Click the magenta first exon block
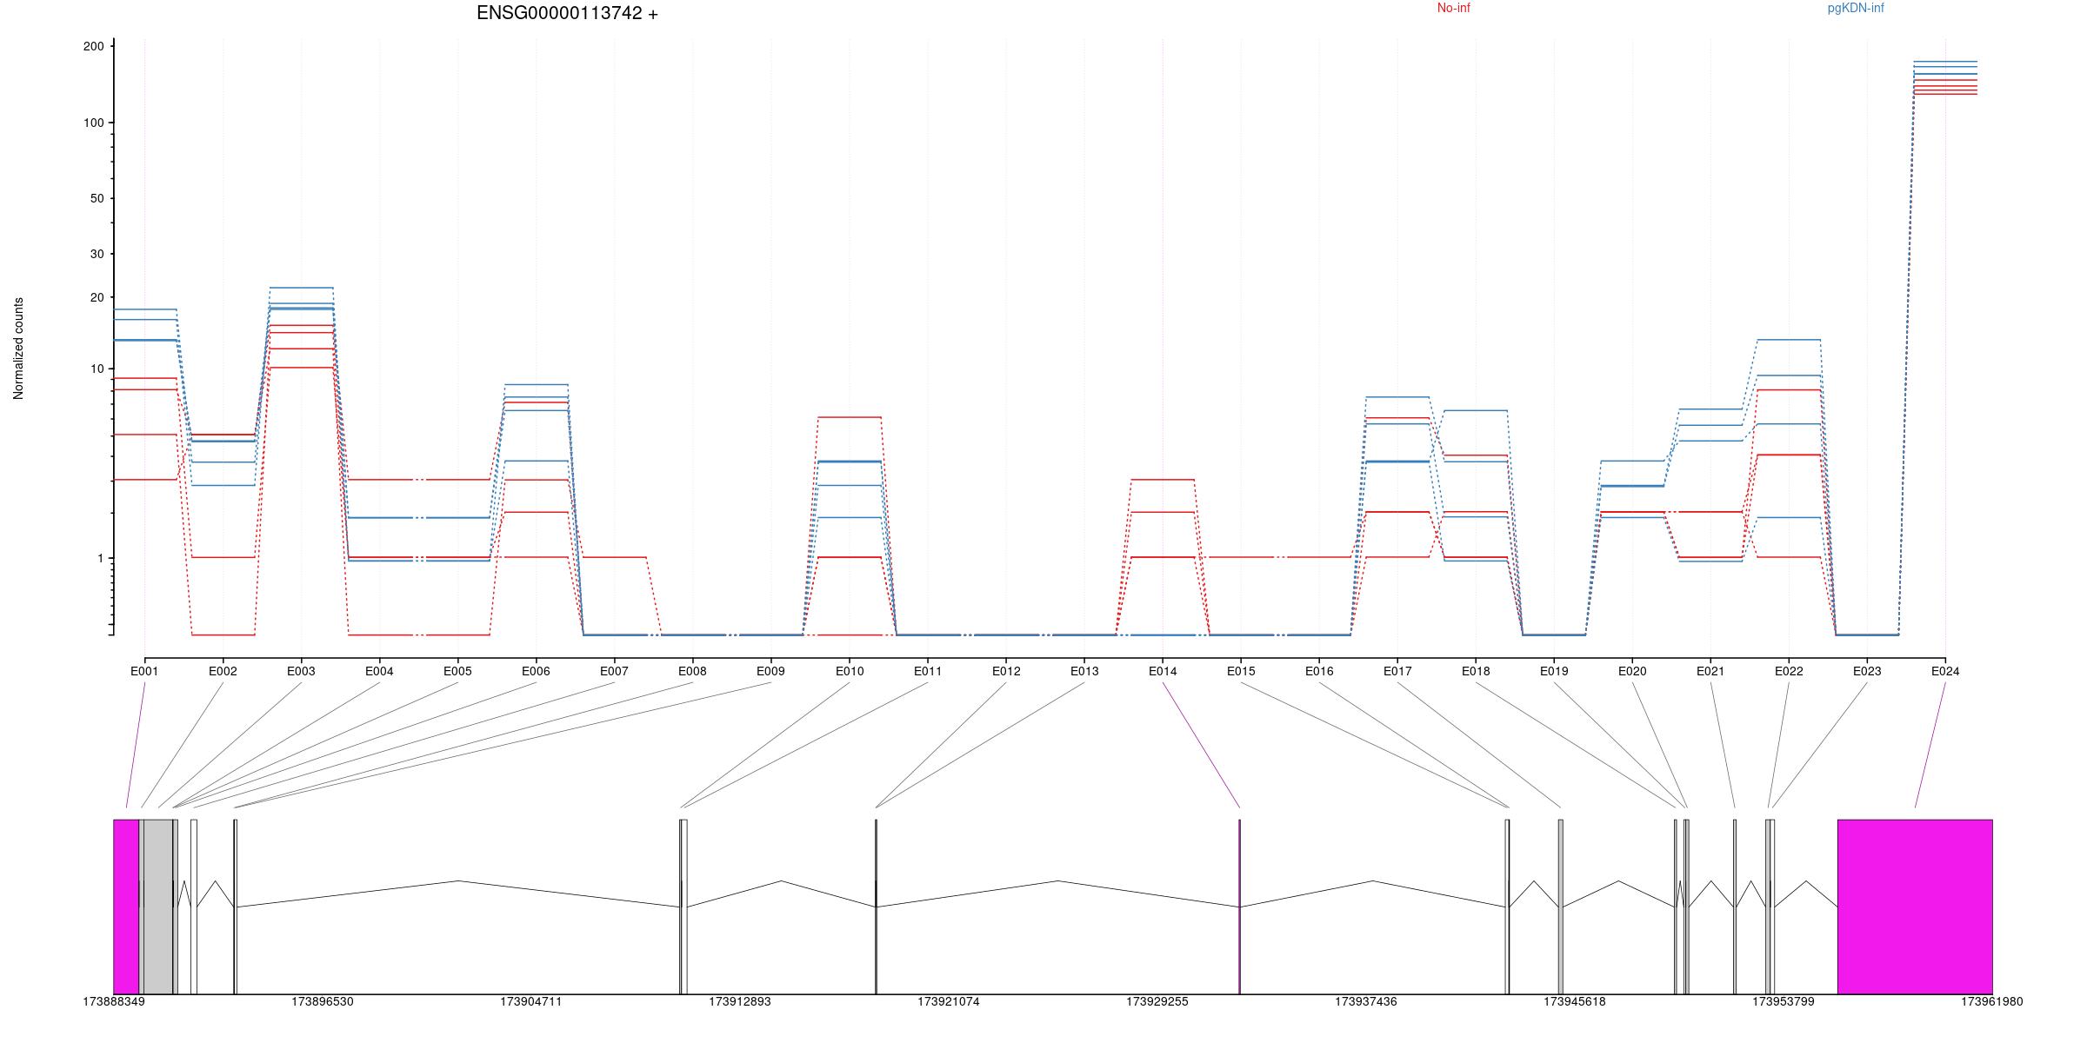2087x1043 pixels. click(126, 907)
